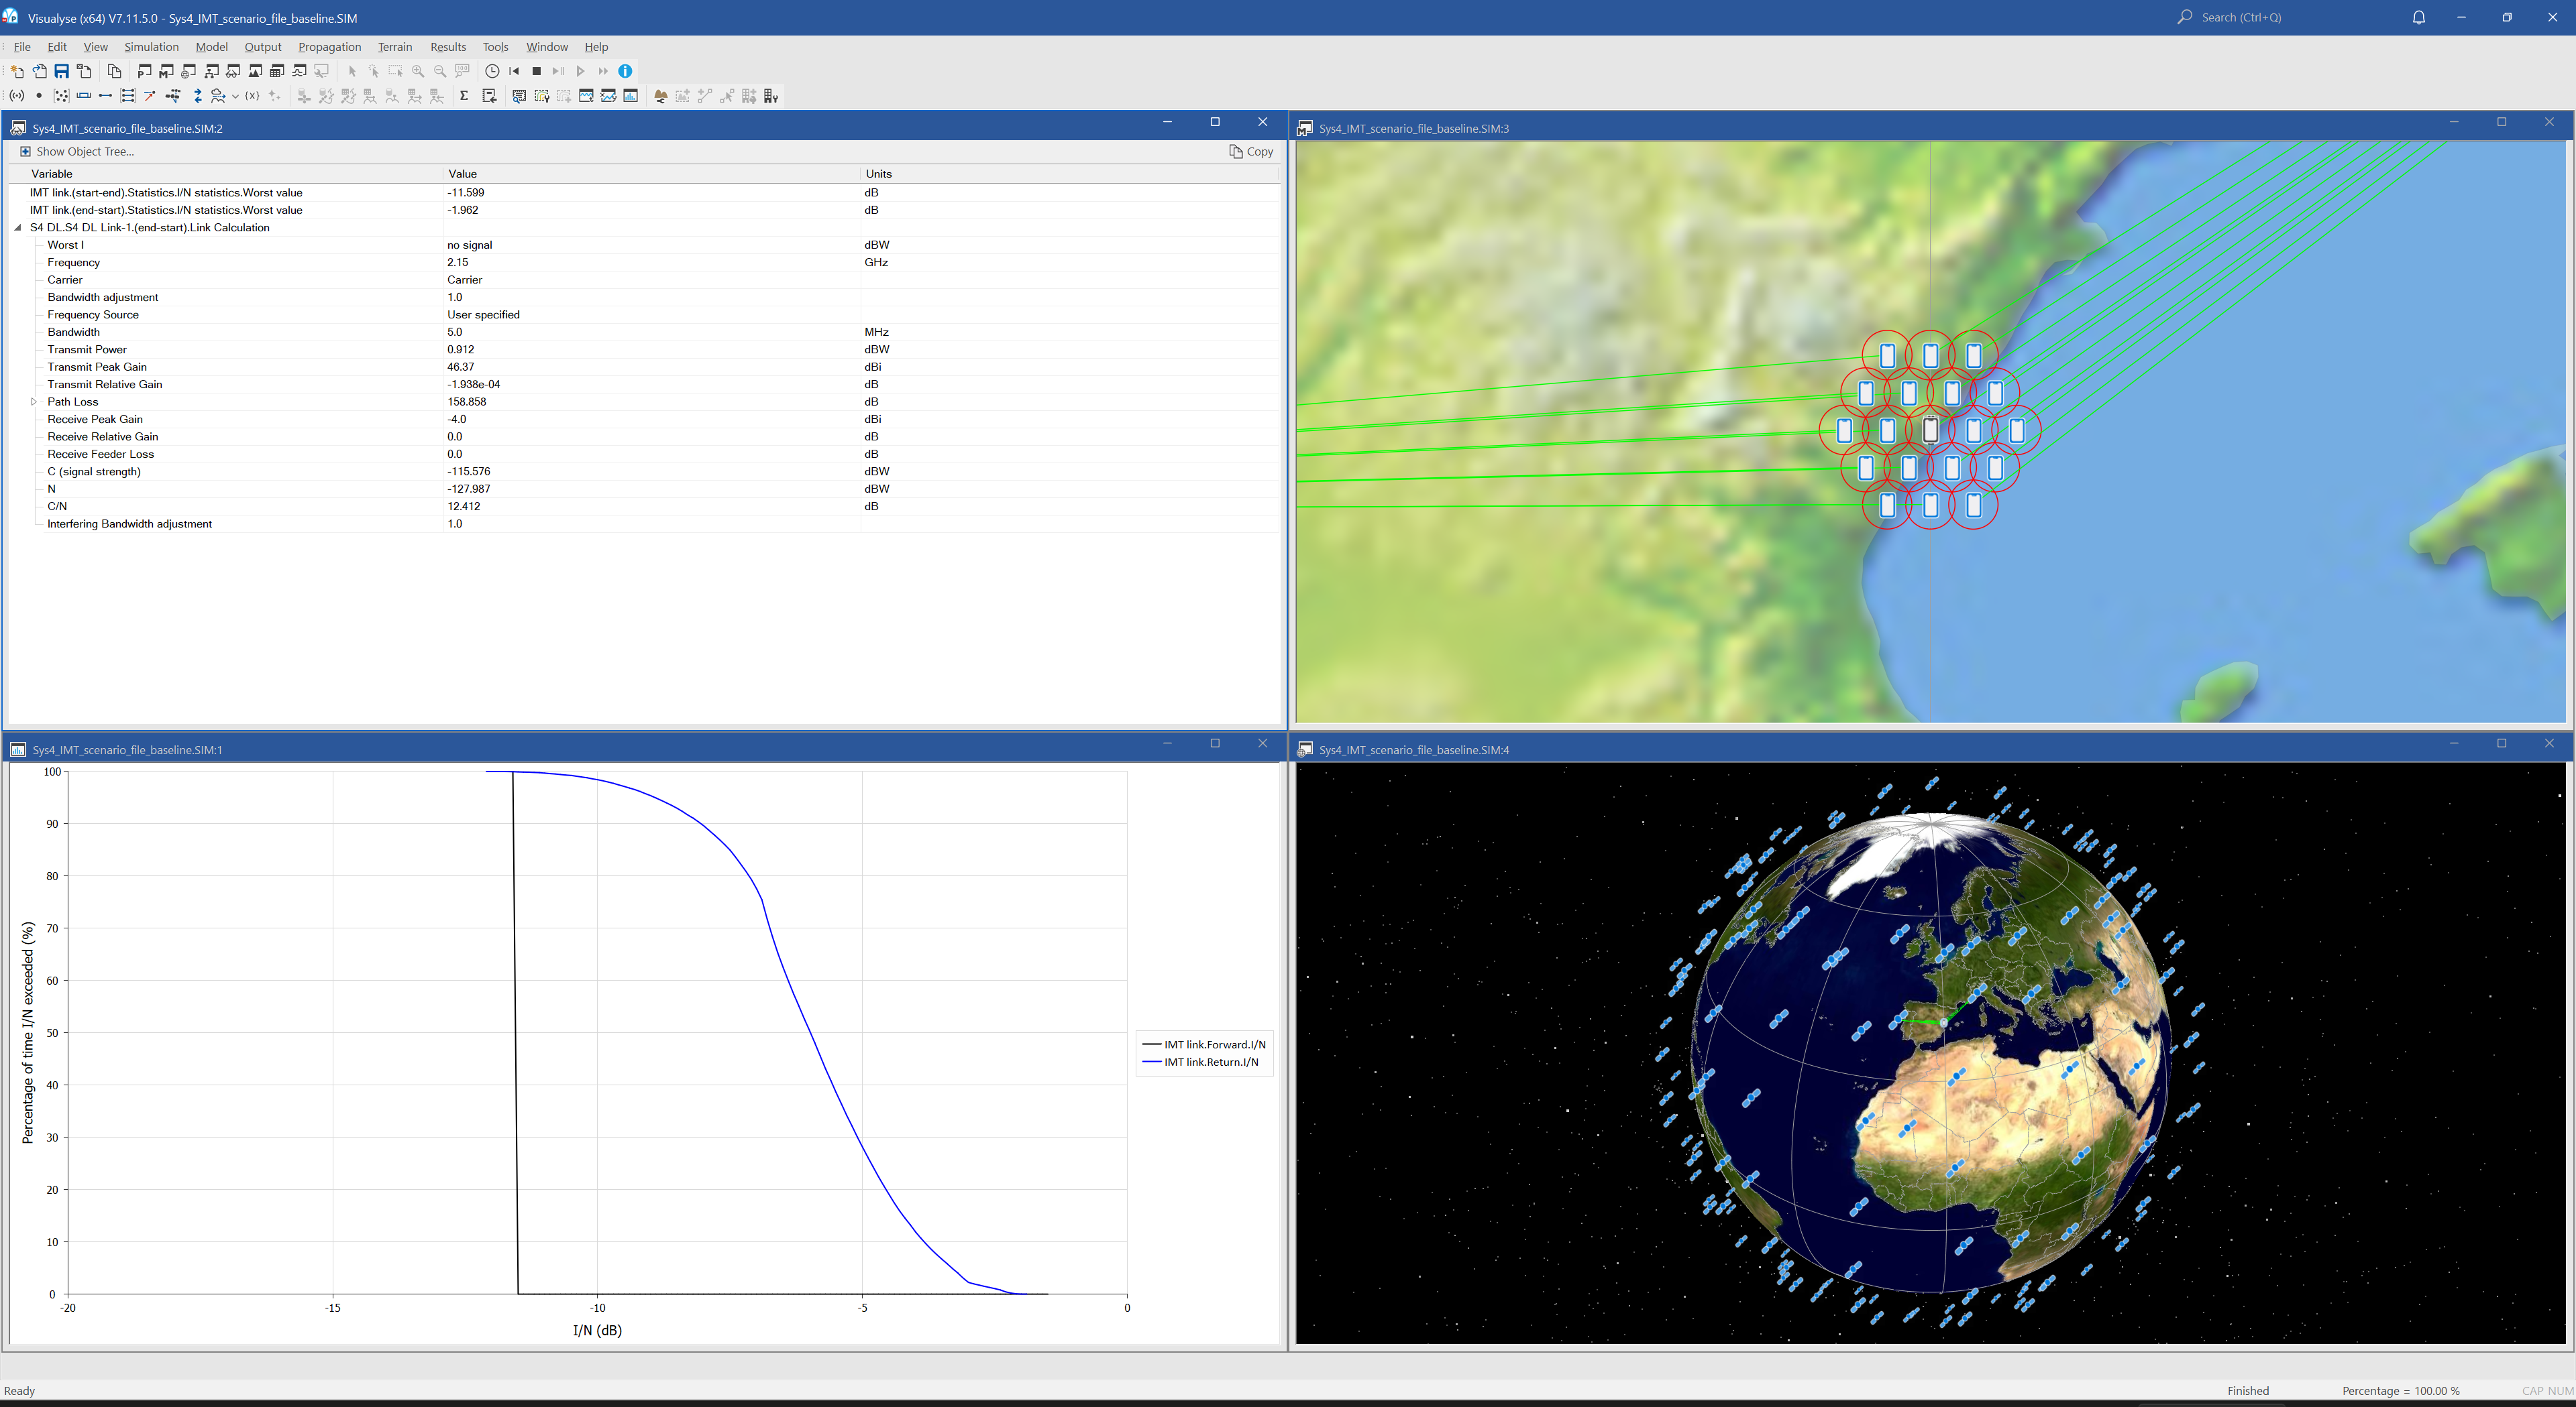Open the terrain path profile view icon

pos(255,71)
